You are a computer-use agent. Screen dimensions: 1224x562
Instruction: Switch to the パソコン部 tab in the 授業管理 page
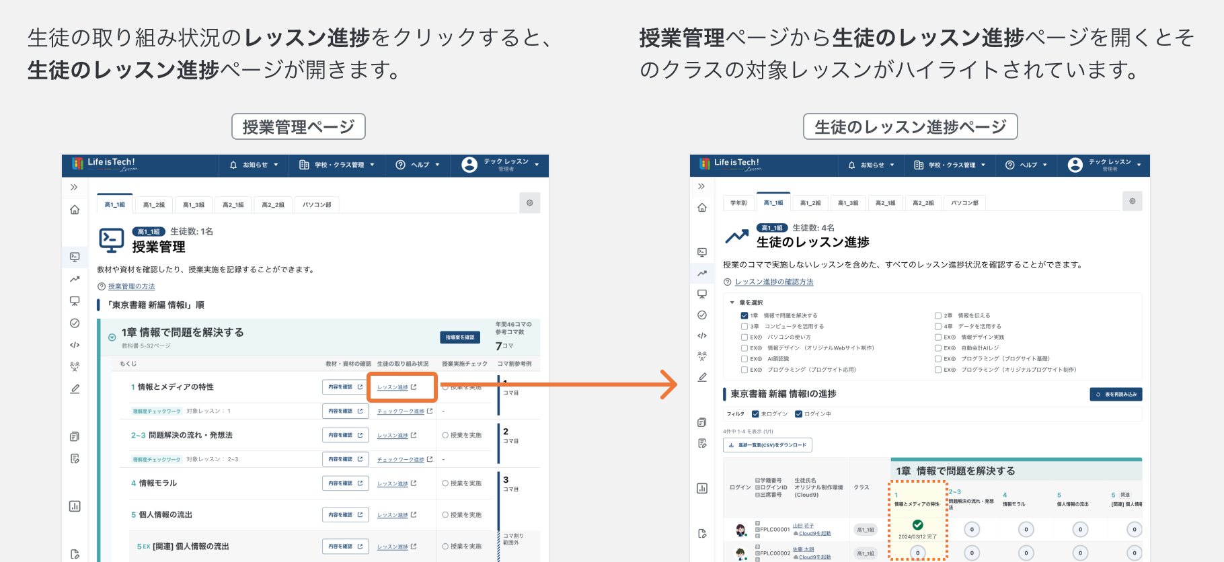[x=317, y=205]
